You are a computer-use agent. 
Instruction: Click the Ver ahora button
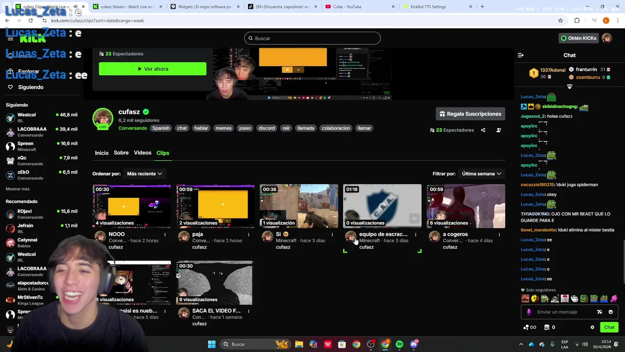(152, 69)
